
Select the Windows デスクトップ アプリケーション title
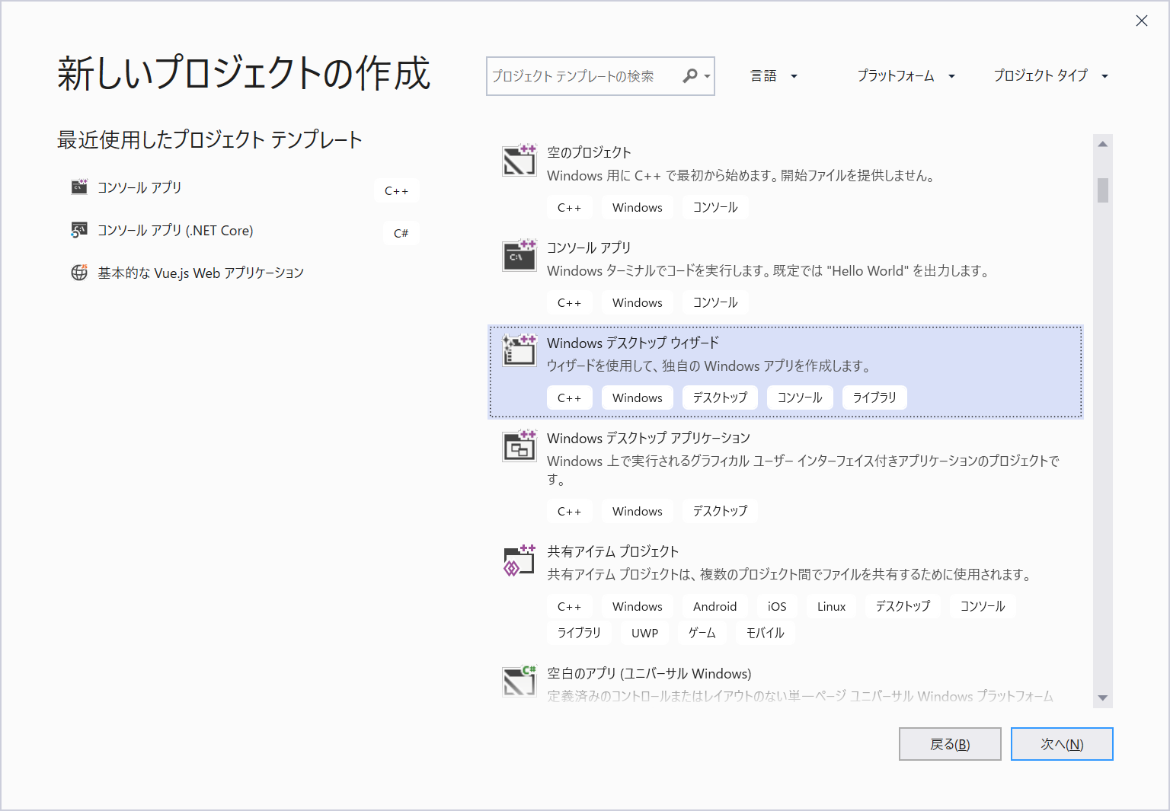(648, 438)
